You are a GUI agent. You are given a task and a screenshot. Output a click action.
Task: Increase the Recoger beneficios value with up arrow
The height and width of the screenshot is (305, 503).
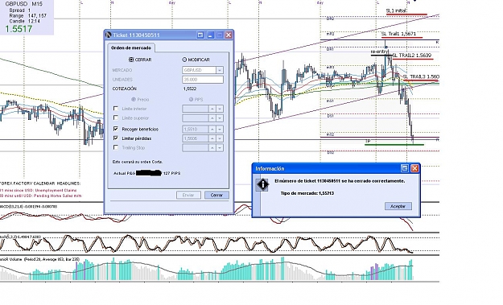coord(212,130)
